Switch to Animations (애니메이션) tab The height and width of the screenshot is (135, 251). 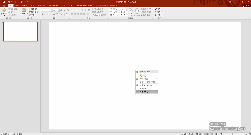(42, 5)
